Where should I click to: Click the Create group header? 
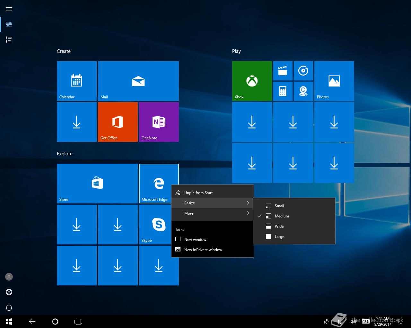(x=64, y=51)
